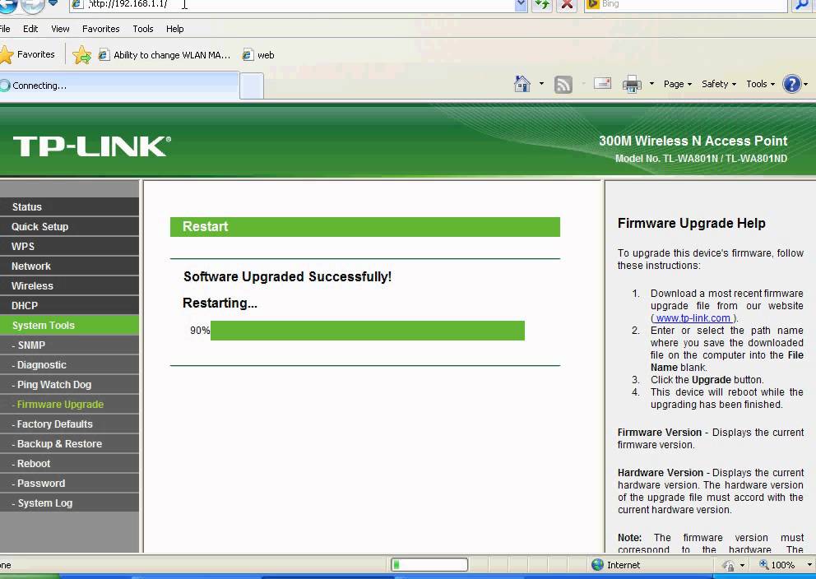Screen dimensions: 816x579
Task: Select System Tools in sidebar
Action: point(69,325)
